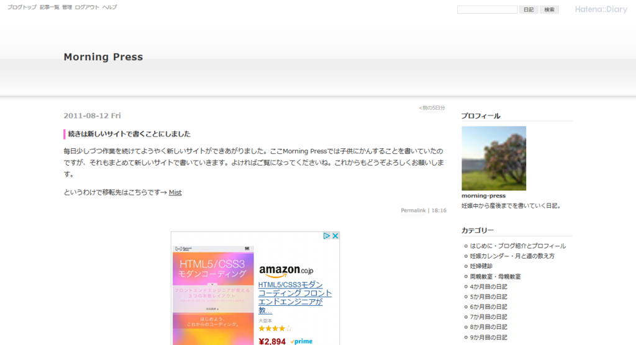
Task: Open category 4か月目の日記
Action: [x=488, y=287]
